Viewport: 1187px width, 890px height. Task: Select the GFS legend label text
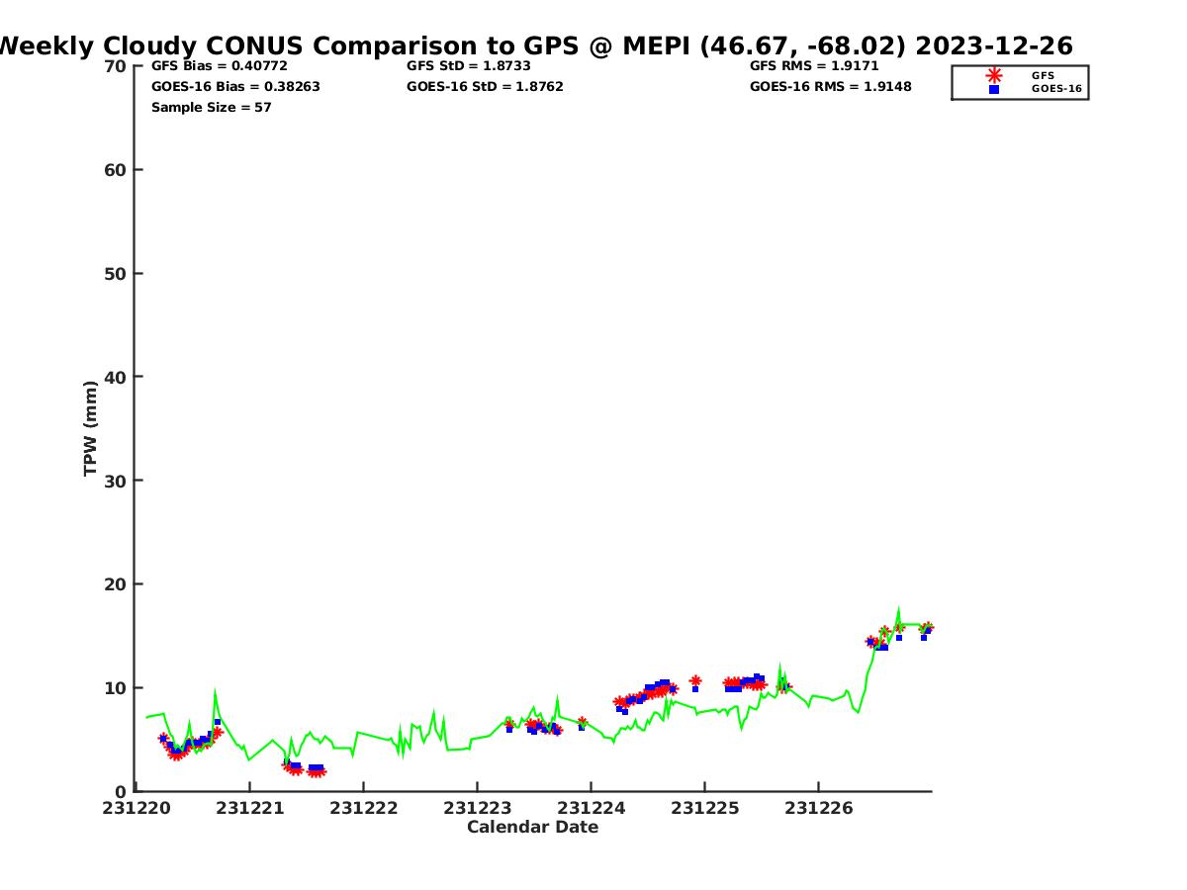click(x=1043, y=75)
